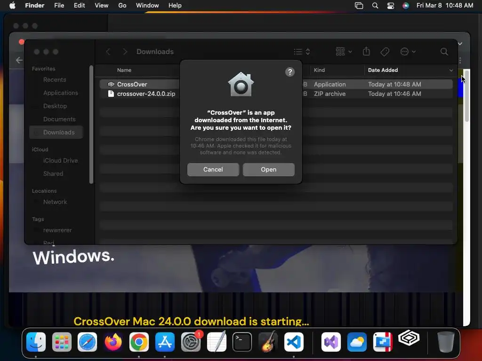Sort by Kind column header
Screen dimensions: 482x361
319,70
